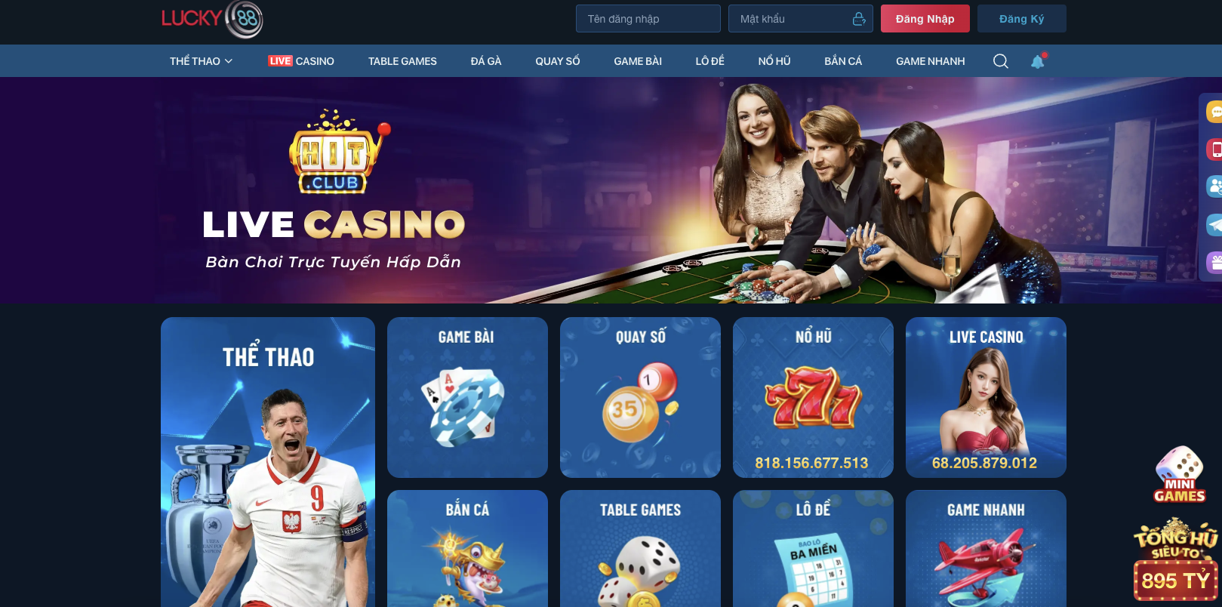Select the Table Games menu item
The height and width of the screenshot is (607, 1222).
[x=402, y=61]
